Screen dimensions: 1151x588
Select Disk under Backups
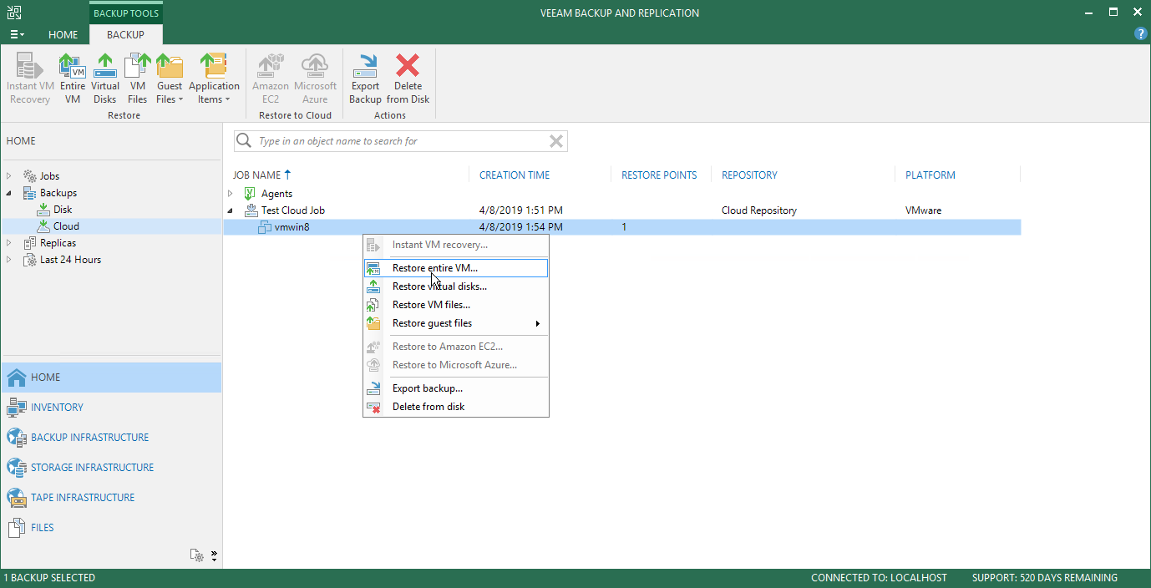[63, 210]
